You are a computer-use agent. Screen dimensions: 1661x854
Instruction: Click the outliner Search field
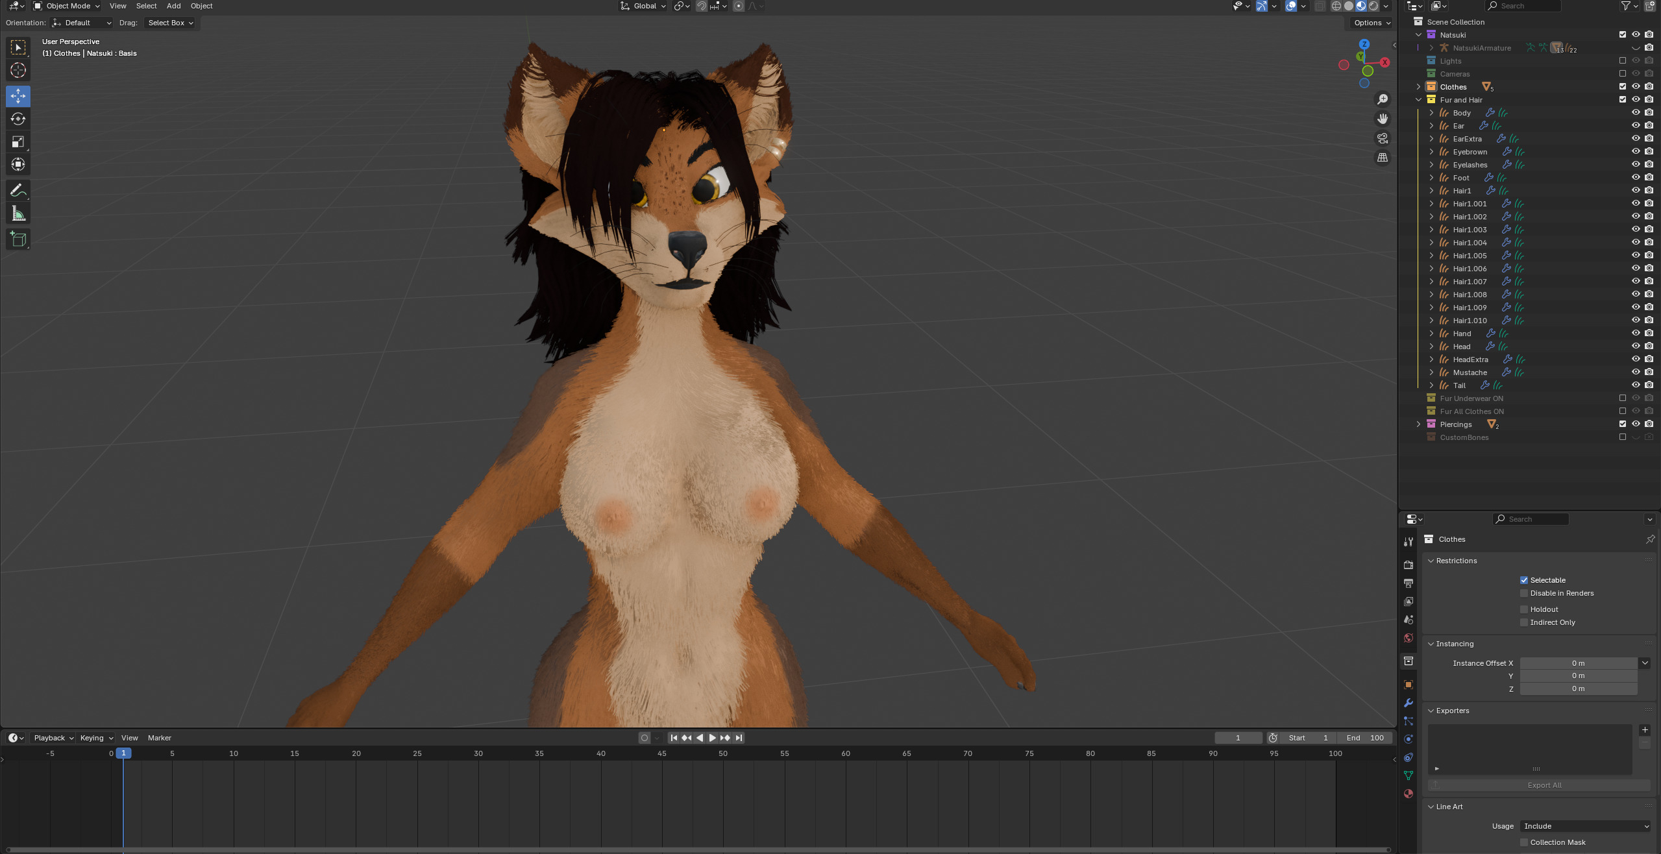(x=1523, y=6)
